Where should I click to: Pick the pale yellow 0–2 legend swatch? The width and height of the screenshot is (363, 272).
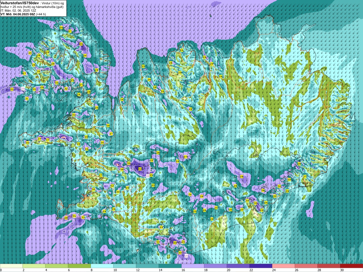click(11, 266)
